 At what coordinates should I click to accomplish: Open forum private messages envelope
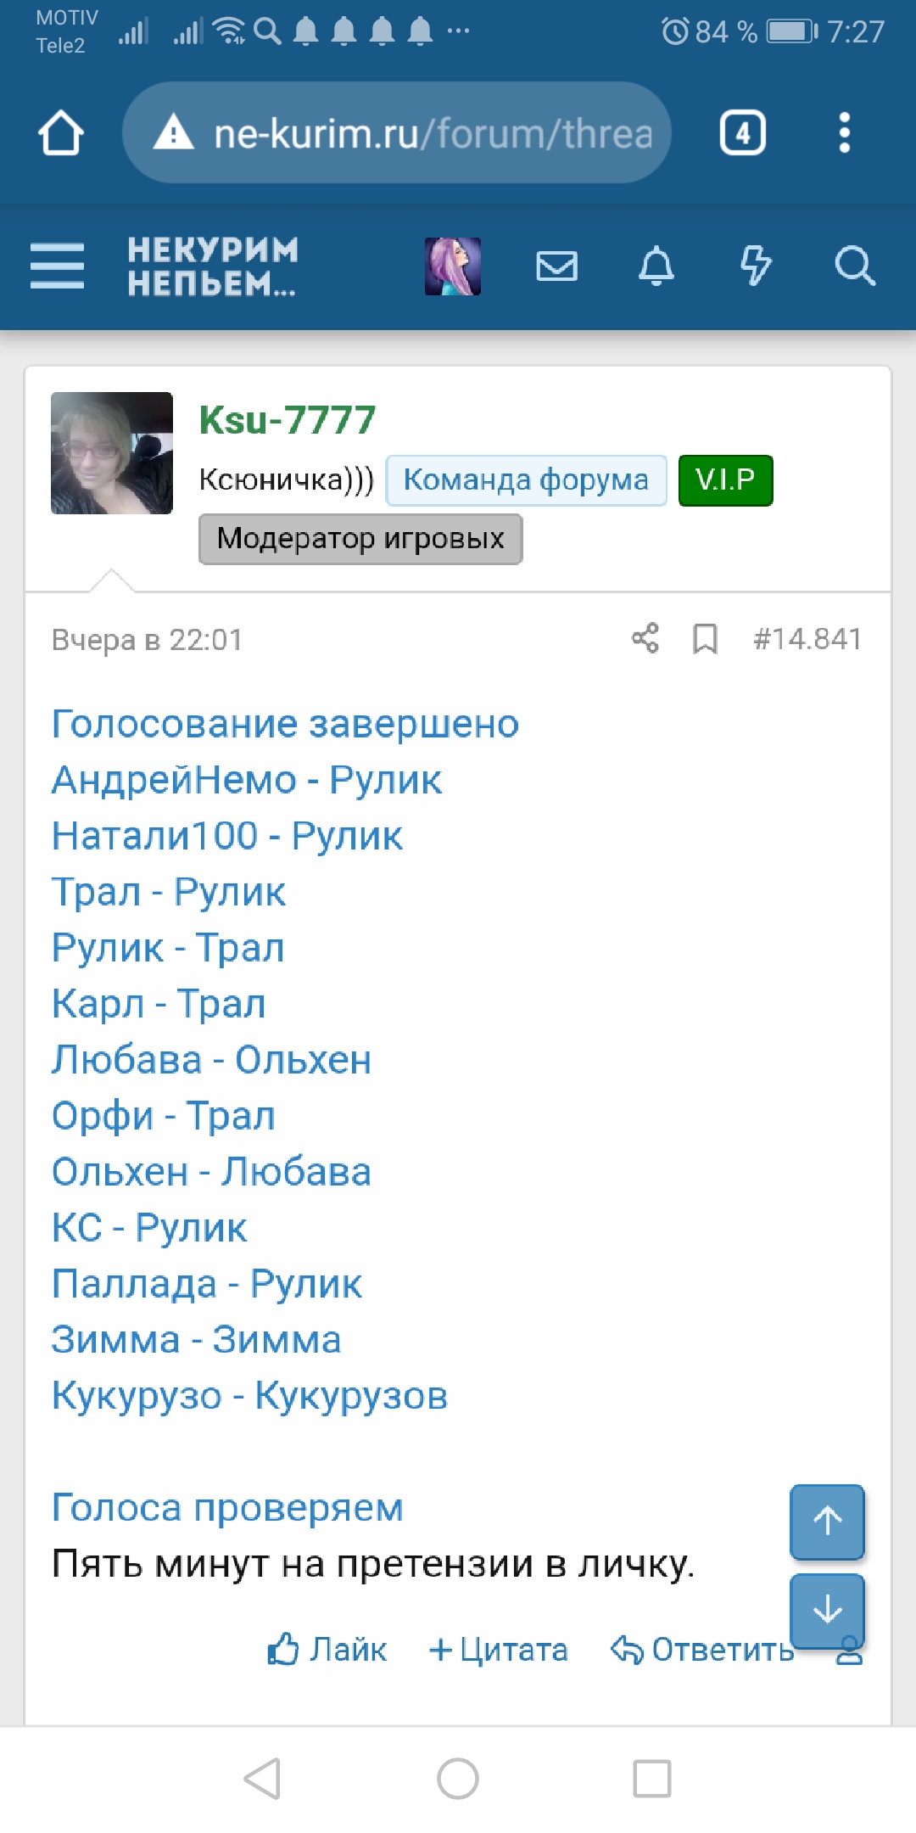[556, 266]
